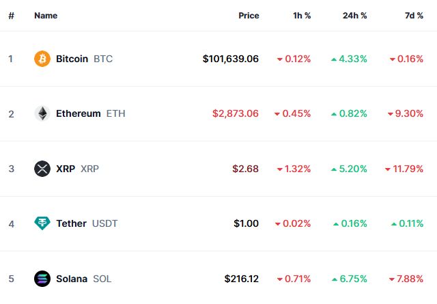The image size is (437, 304).
Task: Open the Solana name link
Action: (72, 279)
